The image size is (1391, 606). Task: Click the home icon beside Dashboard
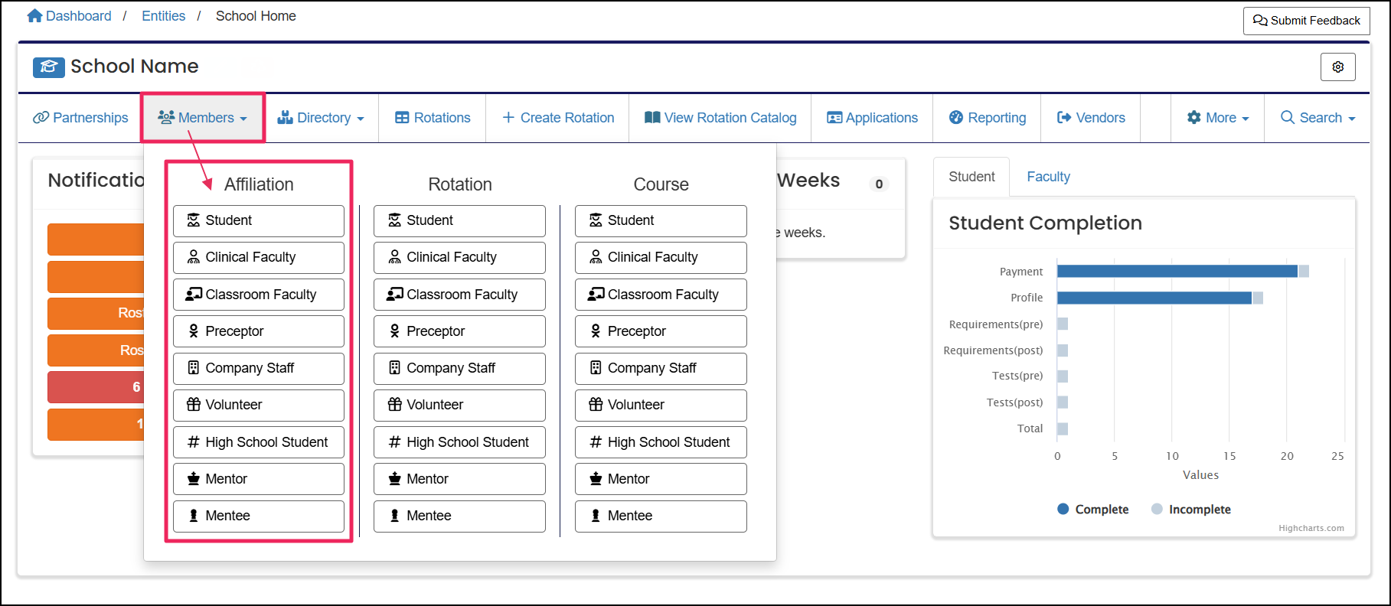click(x=34, y=15)
